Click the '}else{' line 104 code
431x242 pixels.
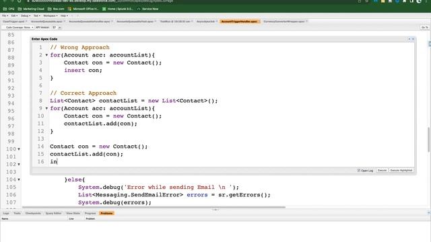(75, 179)
